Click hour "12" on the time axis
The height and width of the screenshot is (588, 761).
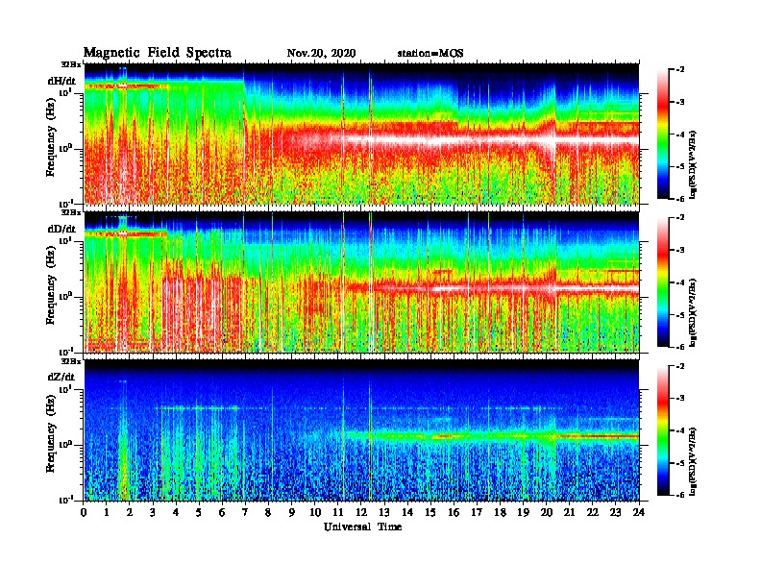(x=361, y=512)
